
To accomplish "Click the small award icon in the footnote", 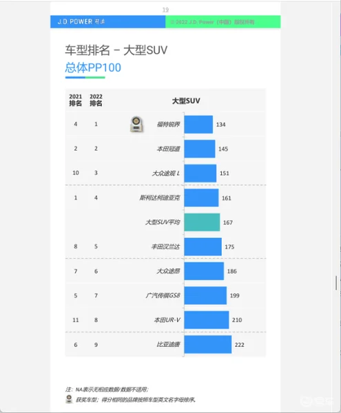I will 69,399.
